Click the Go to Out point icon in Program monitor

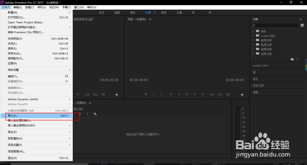(x=202, y=94)
